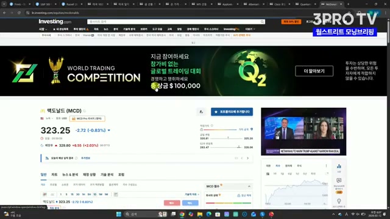Screen dimensions: 390x219
Task: Open the Investing.com home logo
Action: 55,22
